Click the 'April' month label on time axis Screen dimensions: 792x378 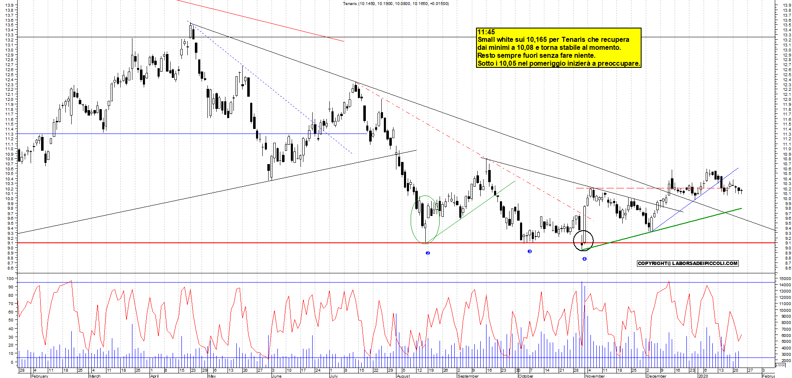coord(154,375)
